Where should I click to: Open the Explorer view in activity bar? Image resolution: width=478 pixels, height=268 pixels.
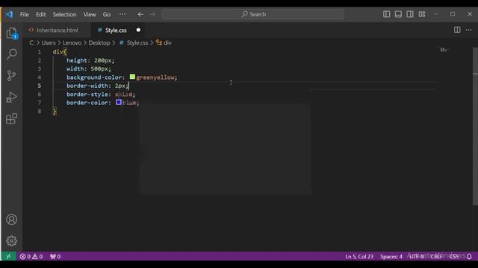12,33
